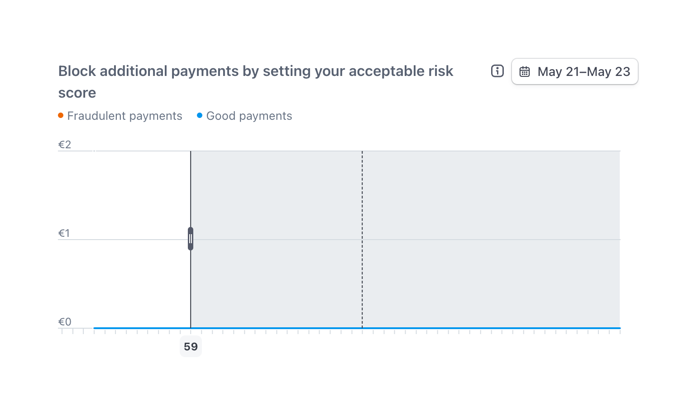Click the grey shaded blocked-payments region

click(x=489, y=203)
